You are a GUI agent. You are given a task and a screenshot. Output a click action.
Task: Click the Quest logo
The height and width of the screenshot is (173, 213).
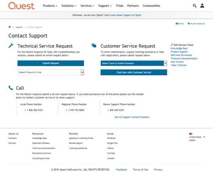[x=21, y=6]
